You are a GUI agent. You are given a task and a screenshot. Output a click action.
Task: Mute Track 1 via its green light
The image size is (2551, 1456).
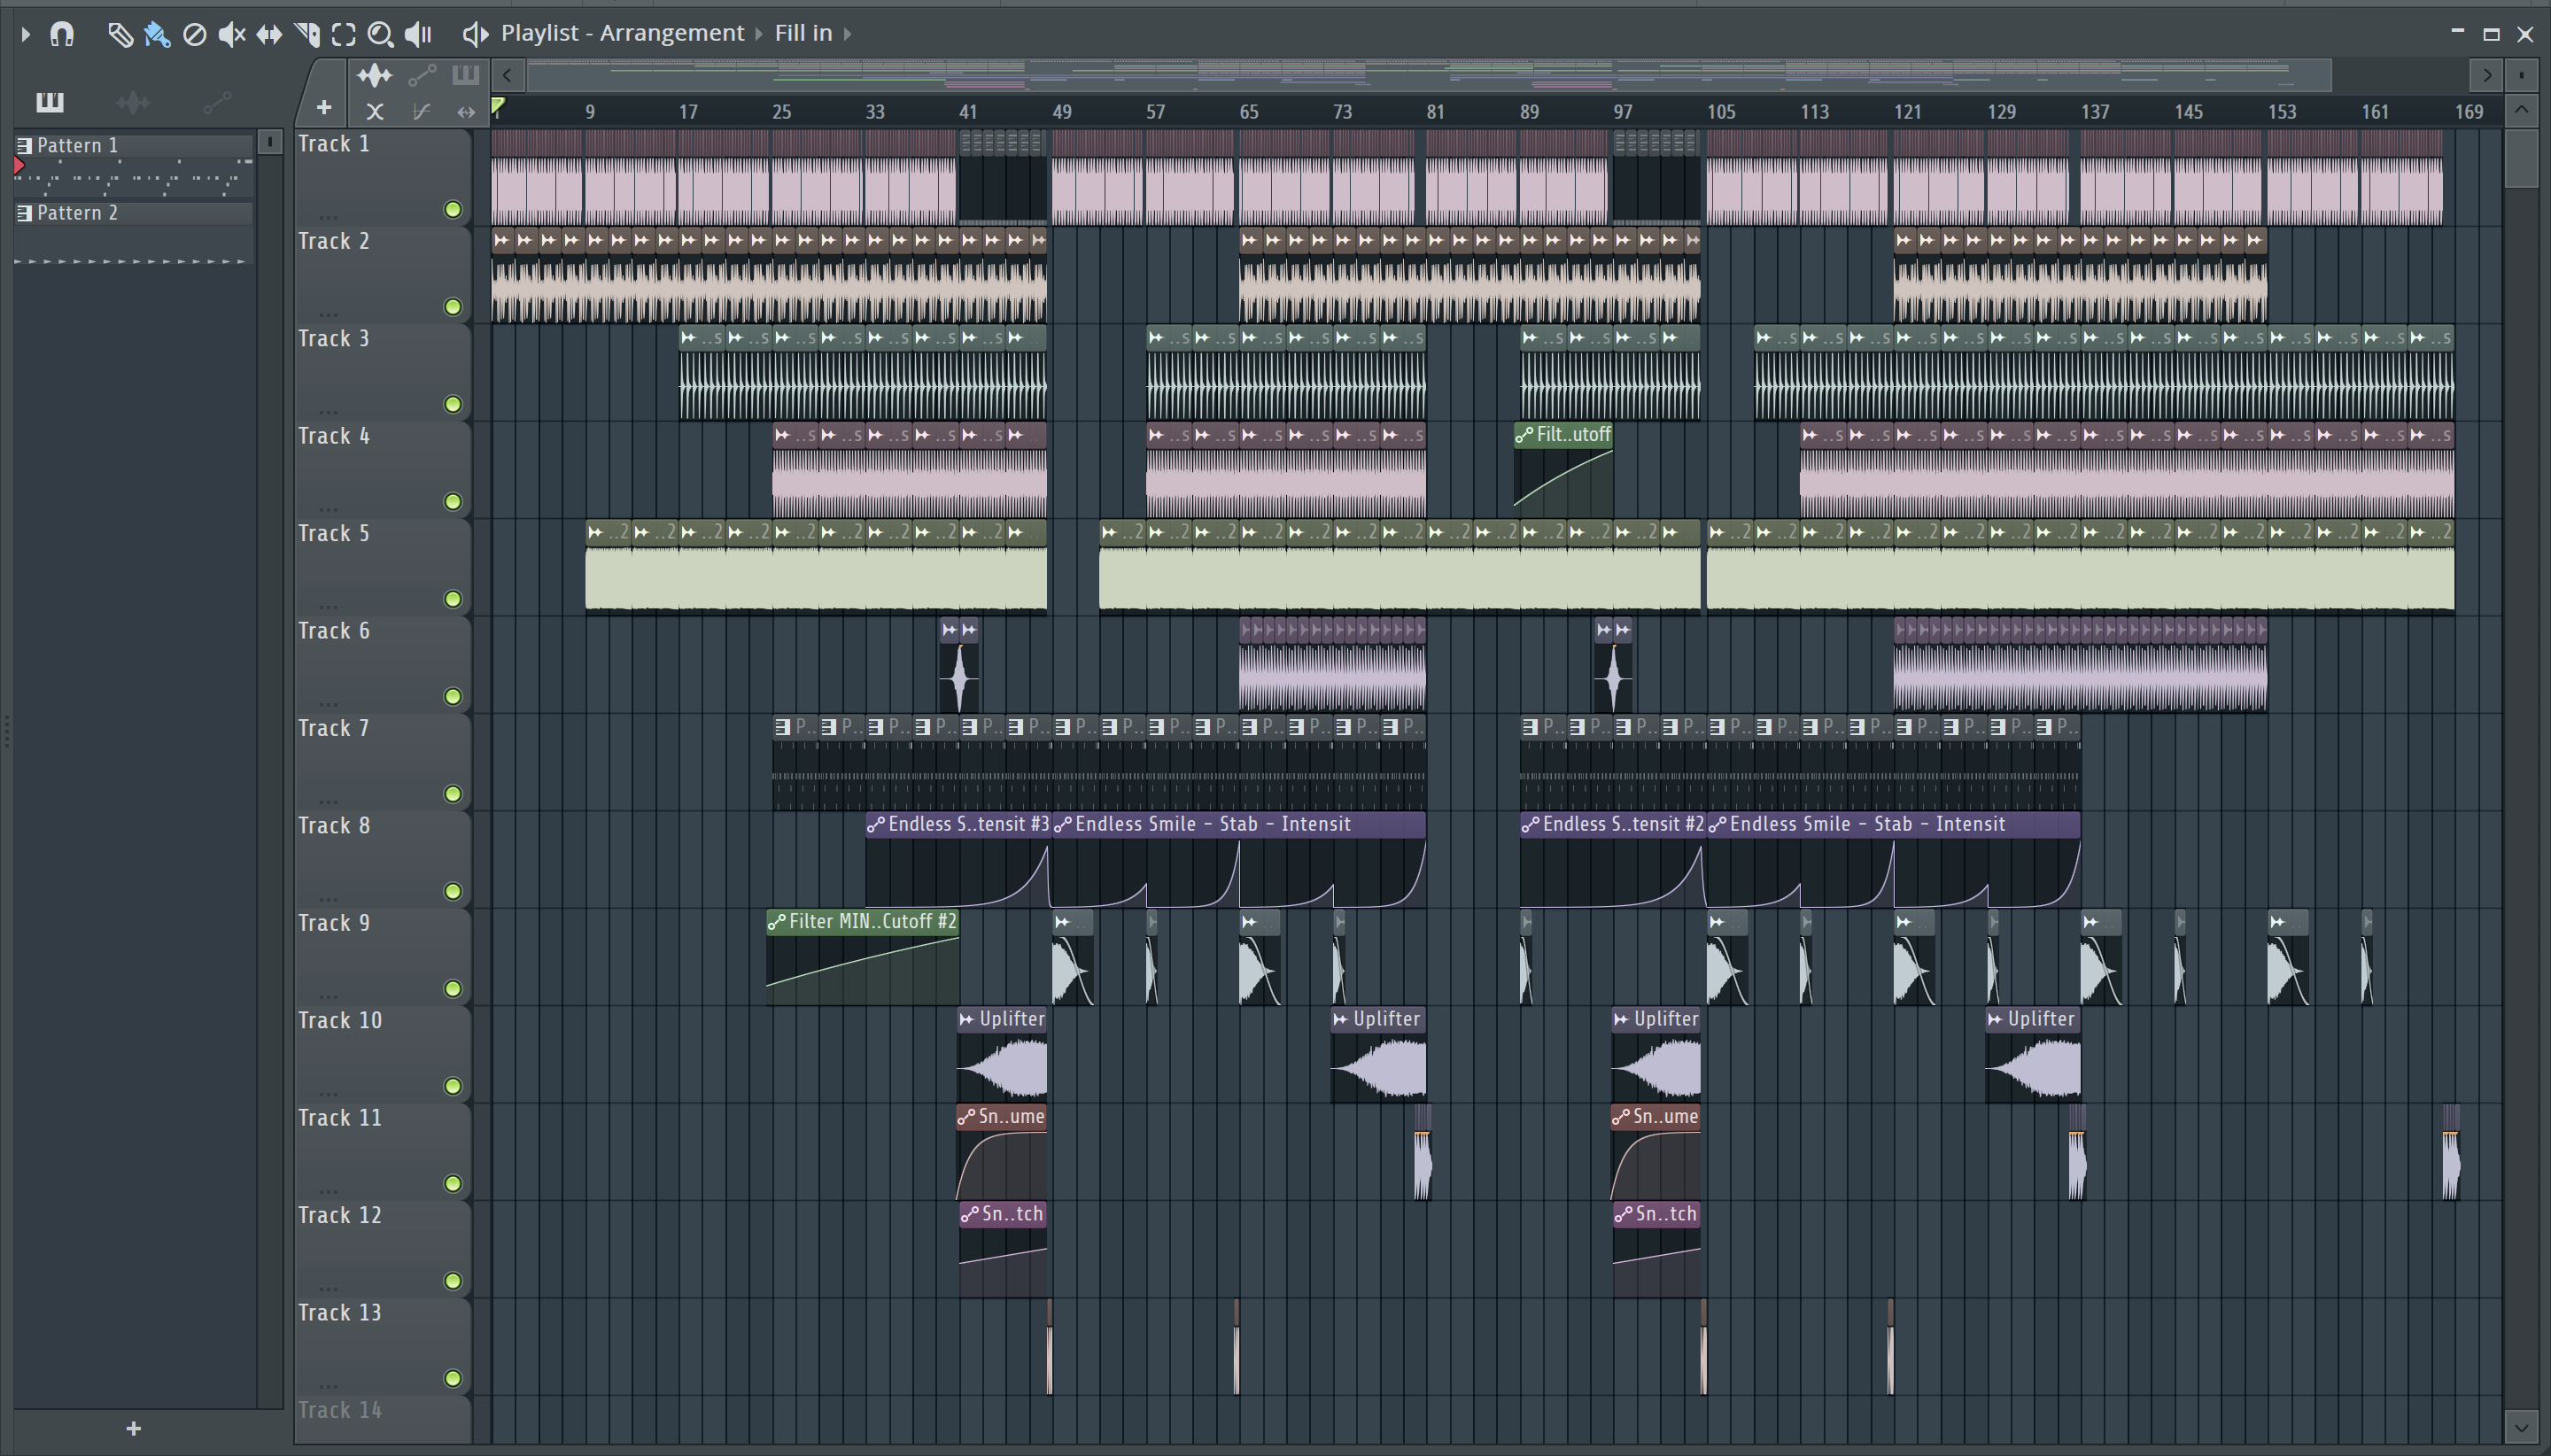[x=453, y=209]
